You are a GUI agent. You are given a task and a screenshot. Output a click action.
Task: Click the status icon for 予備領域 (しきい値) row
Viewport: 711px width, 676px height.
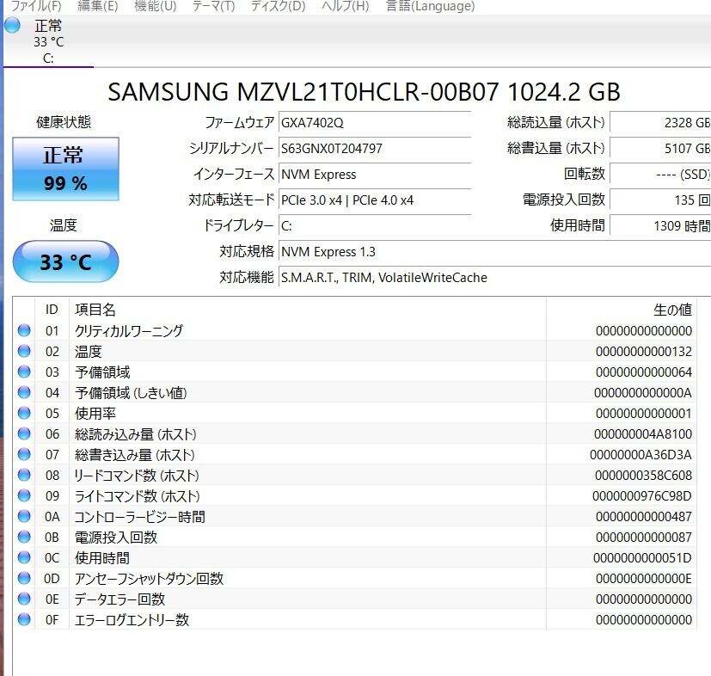tap(24, 392)
